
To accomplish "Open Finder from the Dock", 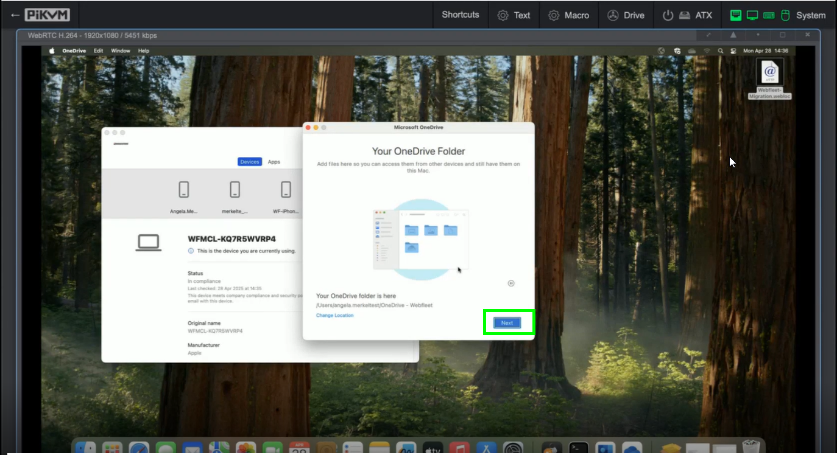I will (85, 448).
